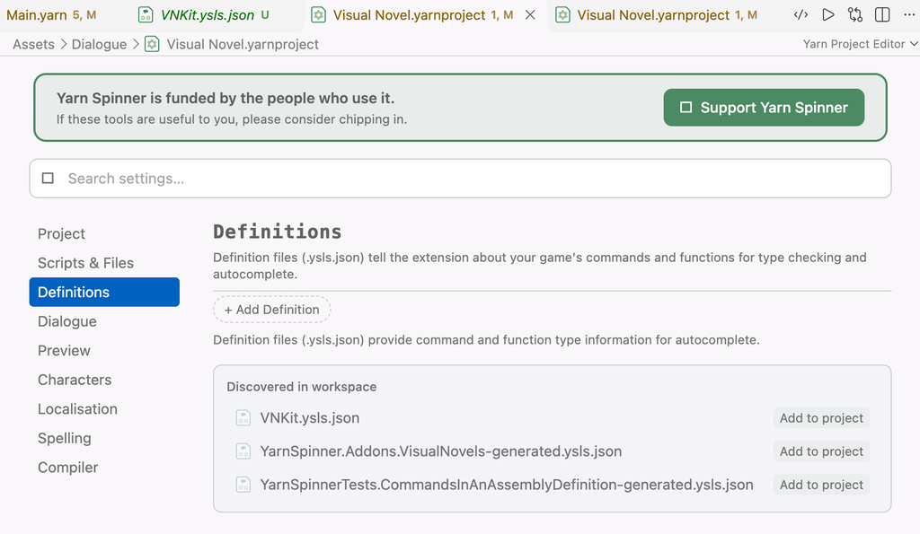Select Visual Novel.yarnproject in the breadcrumb
The width and height of the screenshot is (920, 534).
243,44
